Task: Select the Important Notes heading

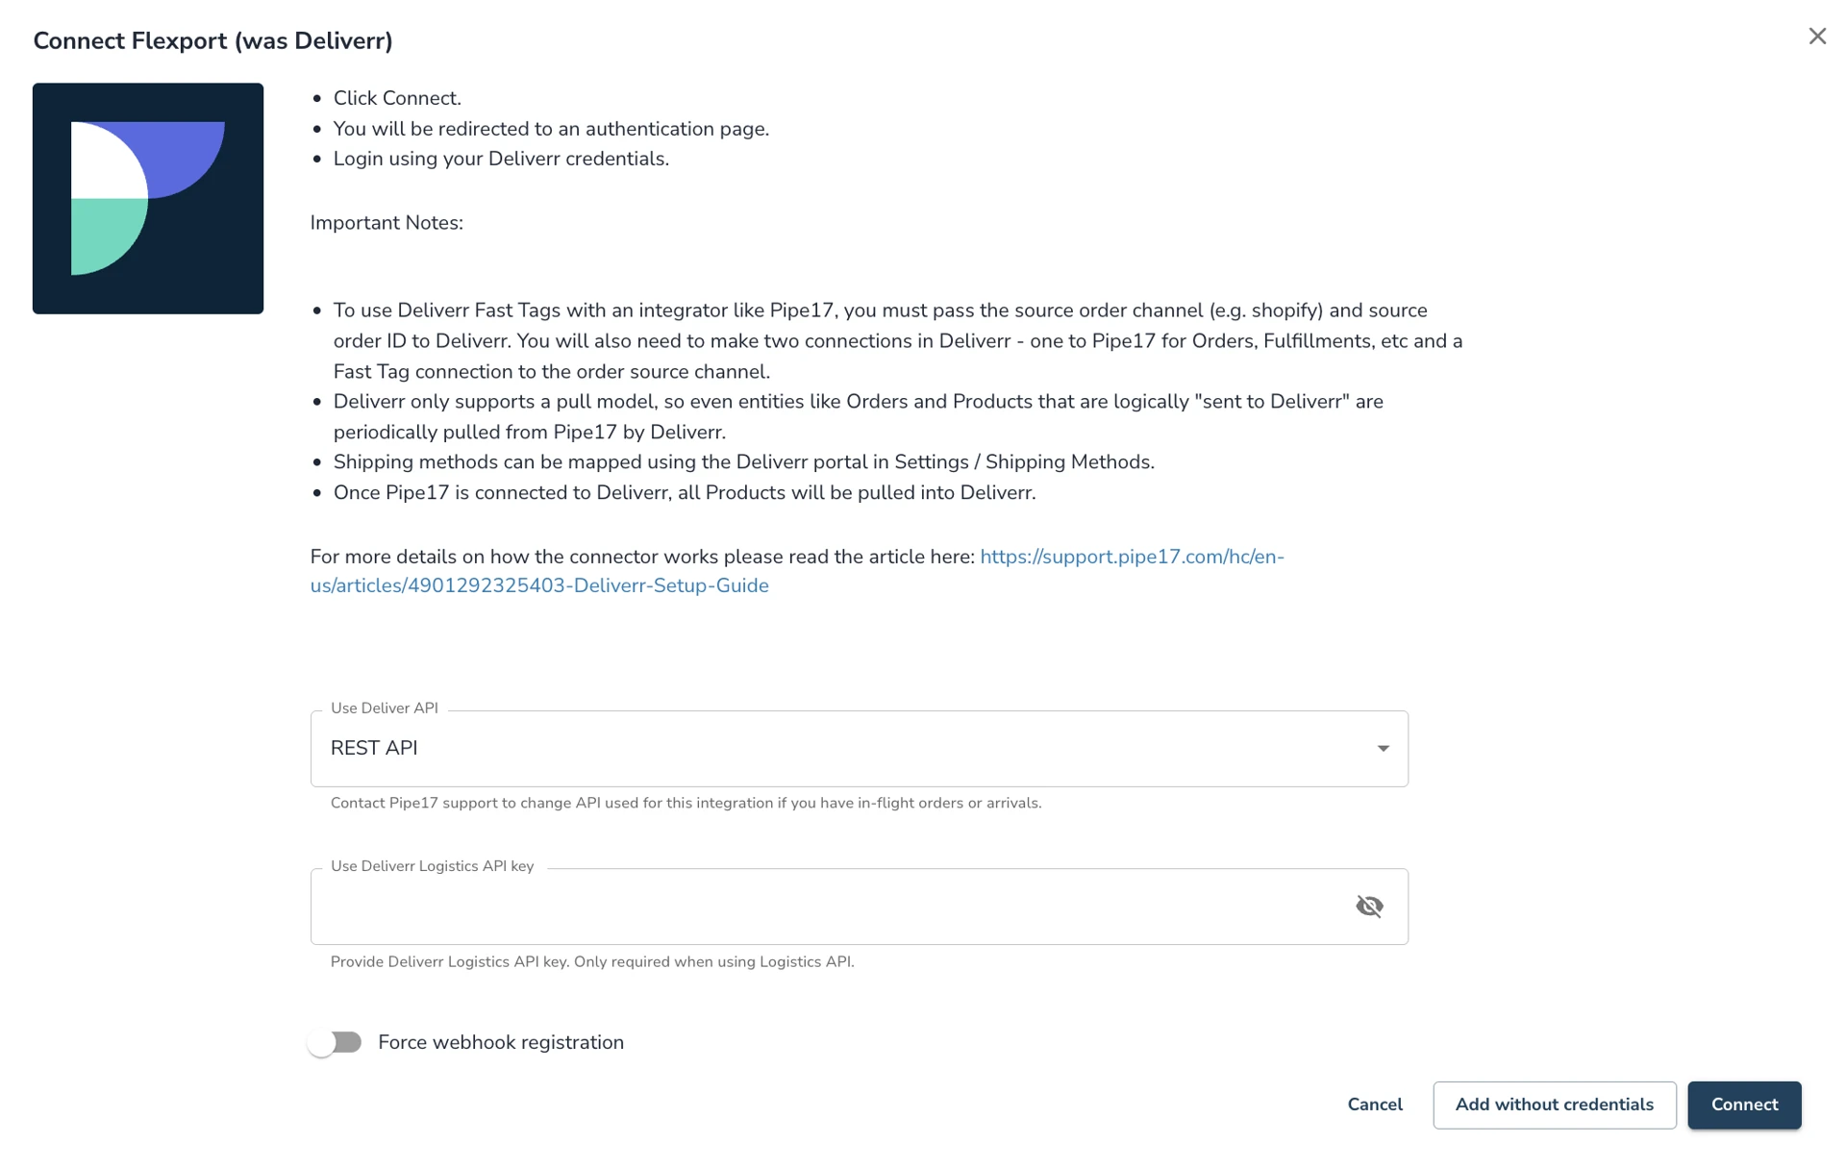Action: [x=387, y=223]
